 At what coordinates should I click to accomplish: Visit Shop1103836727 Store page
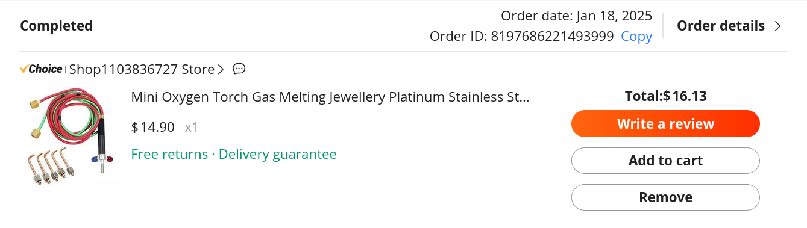142,69
